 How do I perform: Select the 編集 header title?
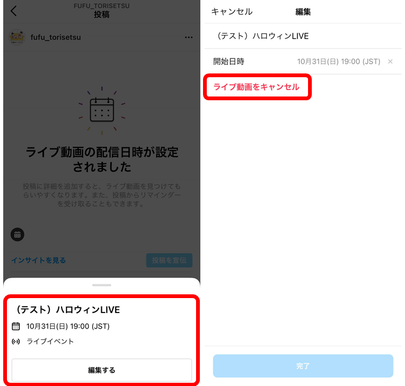click(x=303, y=12)
